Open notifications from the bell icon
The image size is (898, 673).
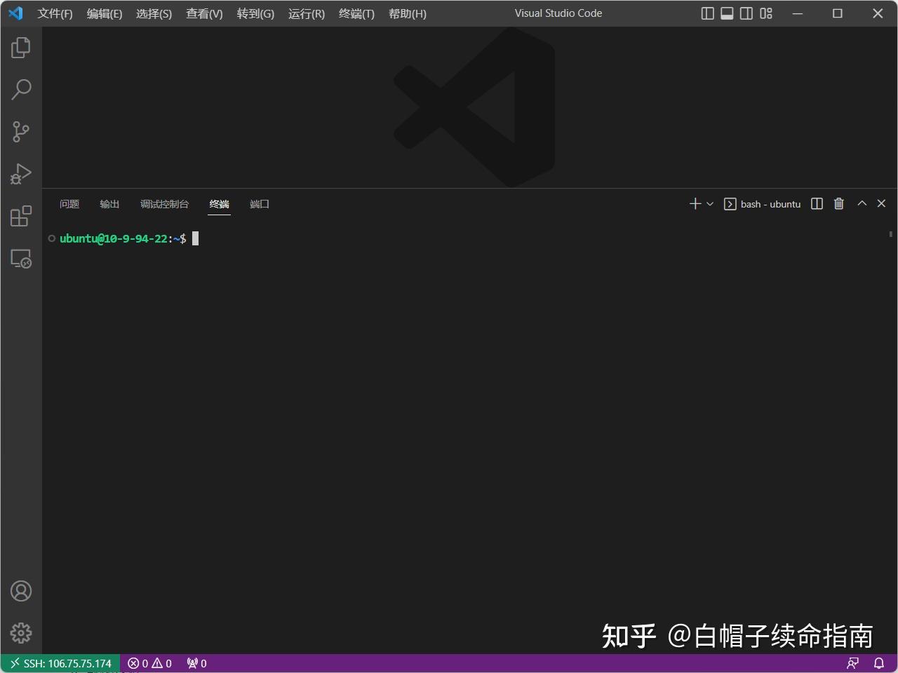pyautogui.click(x=879, y=662)
